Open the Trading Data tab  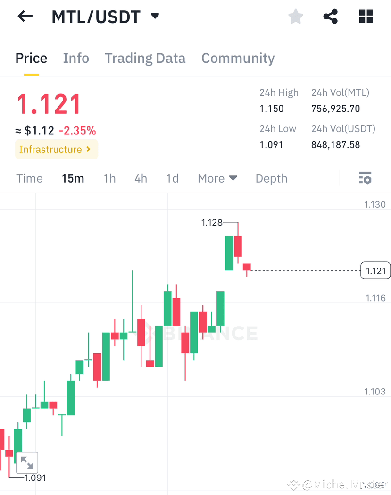point(145,58)
